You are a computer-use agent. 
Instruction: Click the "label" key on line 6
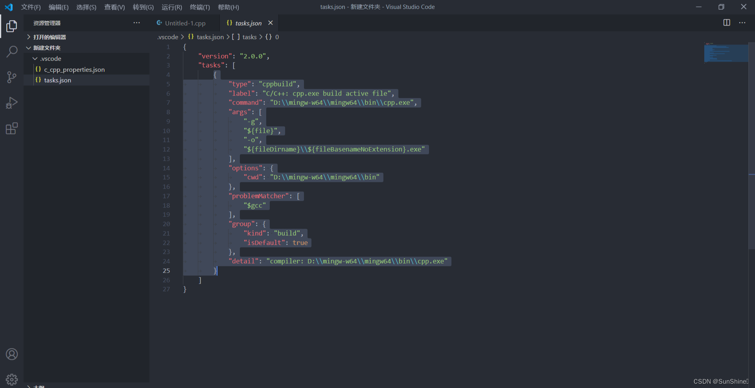(x=241, y=93)
